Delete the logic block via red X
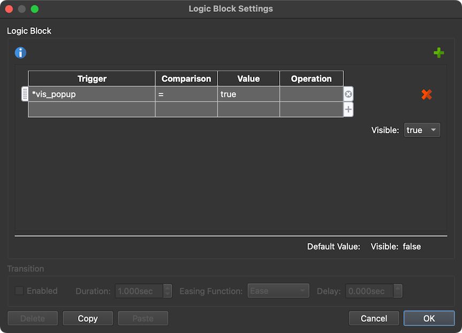Viewport: 462px width, 333px height. [x=427, y=94]
